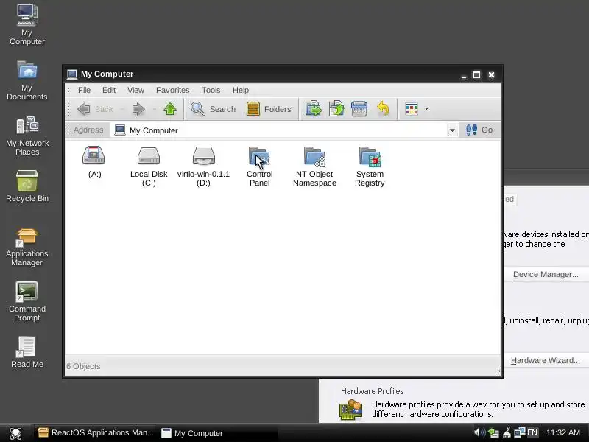Minimize the My Computer window
Viewport: 589px width, 442px height.
(464, 75)
